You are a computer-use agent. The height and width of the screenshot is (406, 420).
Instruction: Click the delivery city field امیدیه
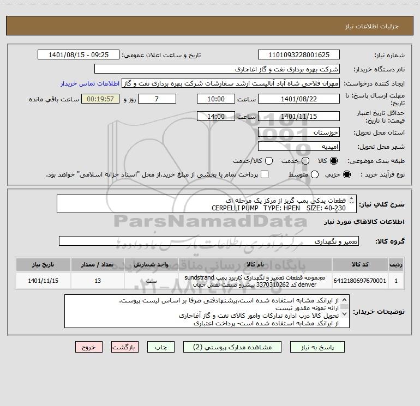(299, 146)
